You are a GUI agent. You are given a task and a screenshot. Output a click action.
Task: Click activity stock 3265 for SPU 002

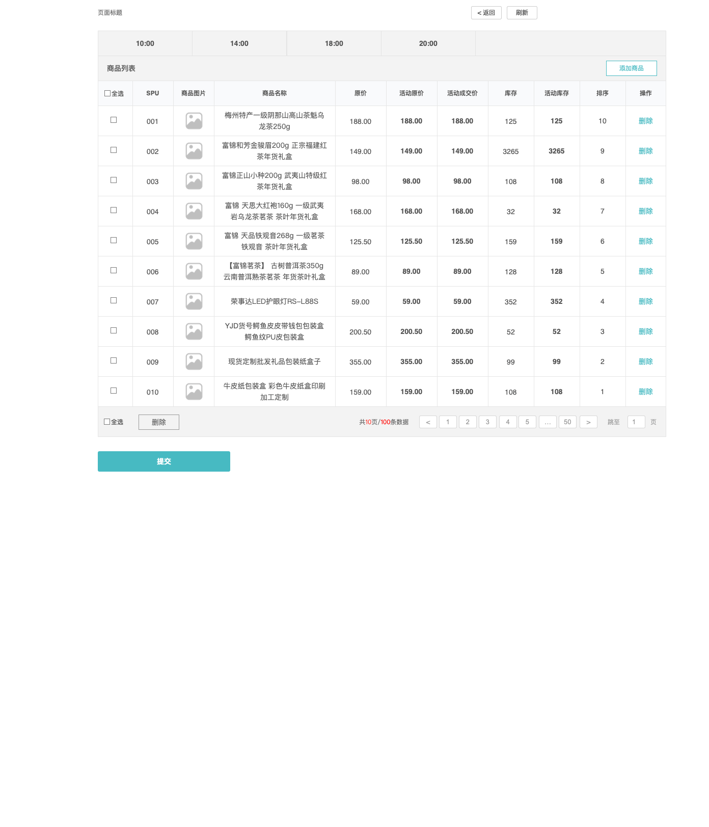coord(557,151)
